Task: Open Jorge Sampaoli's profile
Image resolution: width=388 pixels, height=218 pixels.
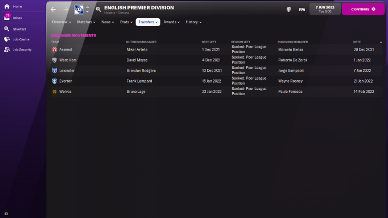Action: [x=291, y=71]
